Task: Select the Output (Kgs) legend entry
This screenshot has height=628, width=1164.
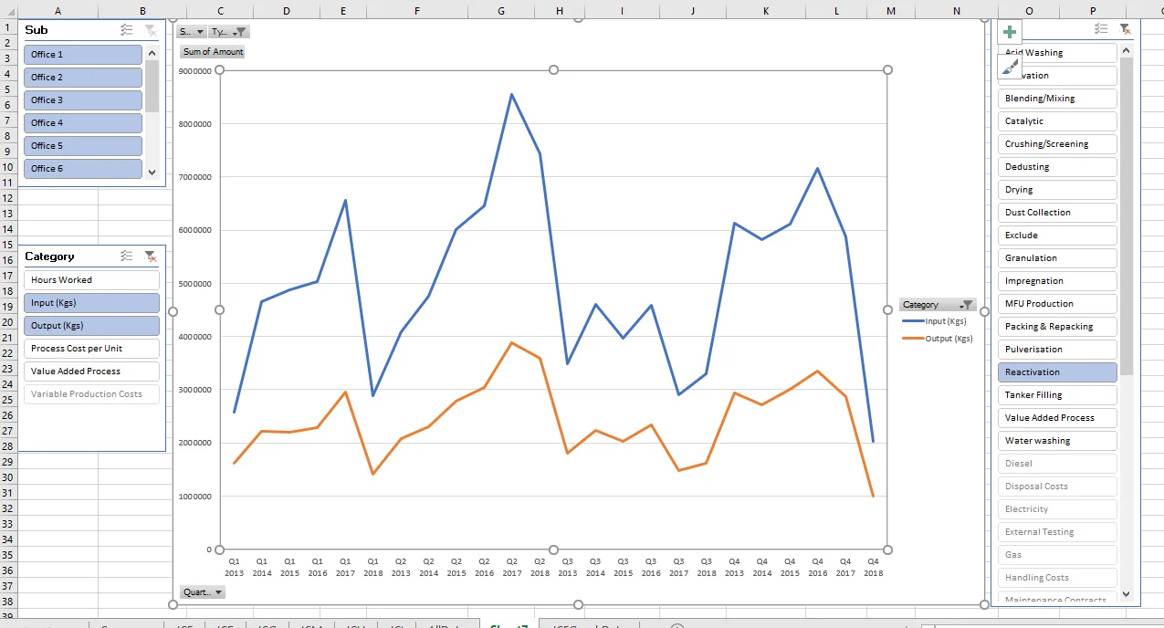Action: pos(937,339)
